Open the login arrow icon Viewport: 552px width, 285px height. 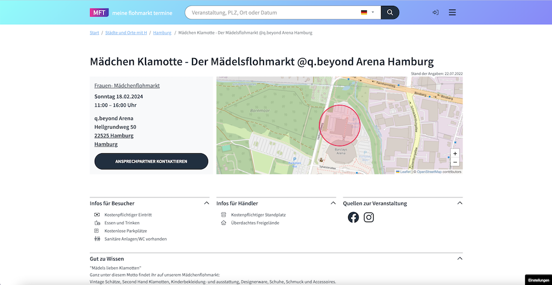[x=436, y=12]
